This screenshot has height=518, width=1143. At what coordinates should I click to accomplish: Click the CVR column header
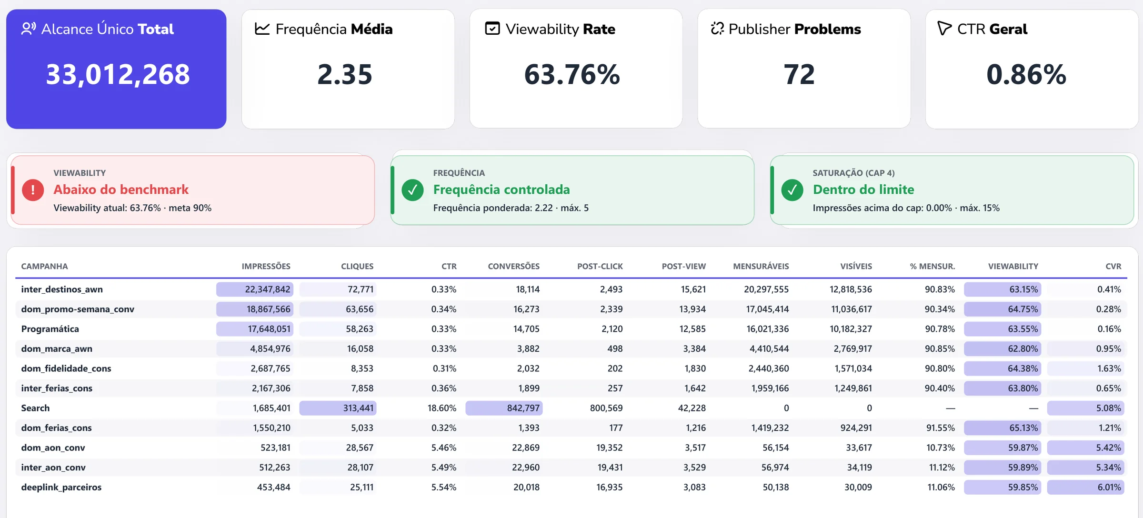(1113, 266)
